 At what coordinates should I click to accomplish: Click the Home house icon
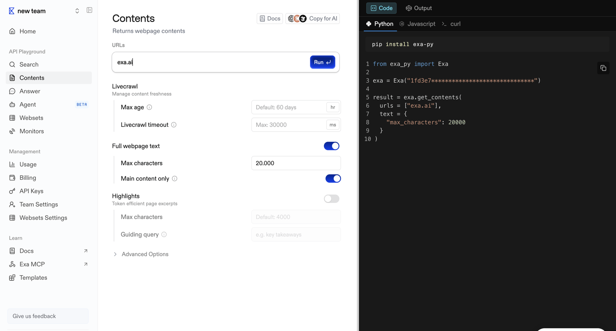pos(12,31)
